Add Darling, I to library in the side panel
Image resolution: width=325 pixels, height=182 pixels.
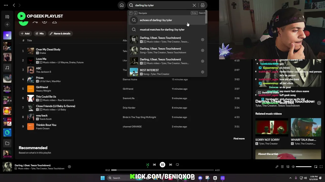click(319, 103)
